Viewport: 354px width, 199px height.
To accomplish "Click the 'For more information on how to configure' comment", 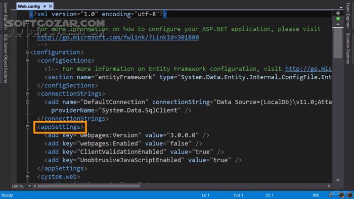I will click(179, 29).
